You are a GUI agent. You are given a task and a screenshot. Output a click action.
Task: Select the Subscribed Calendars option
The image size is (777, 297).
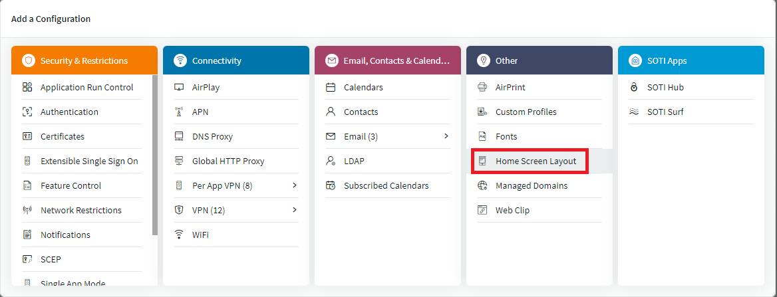tap(386, 185)
